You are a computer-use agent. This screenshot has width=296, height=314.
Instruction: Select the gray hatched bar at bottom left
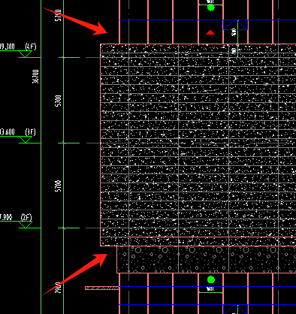[102, 288]
